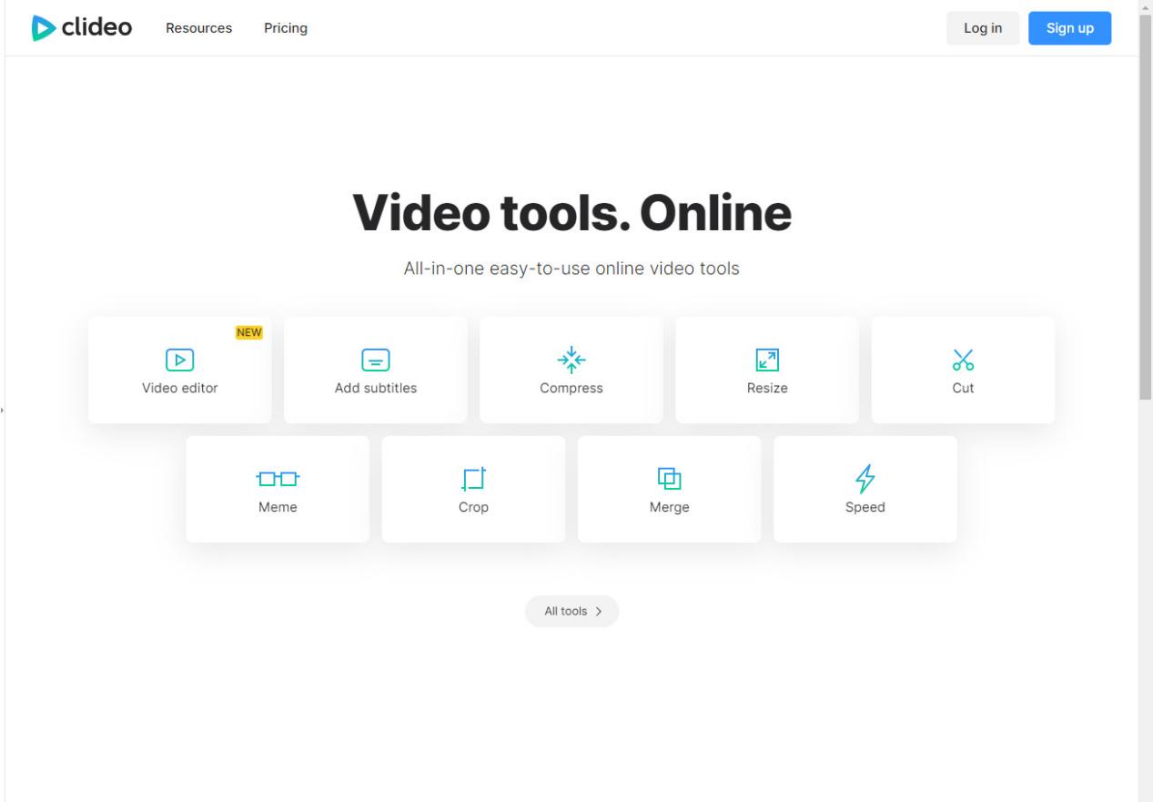
Task: Pick the Crop tool icon
Action: [x=473, y=479]
